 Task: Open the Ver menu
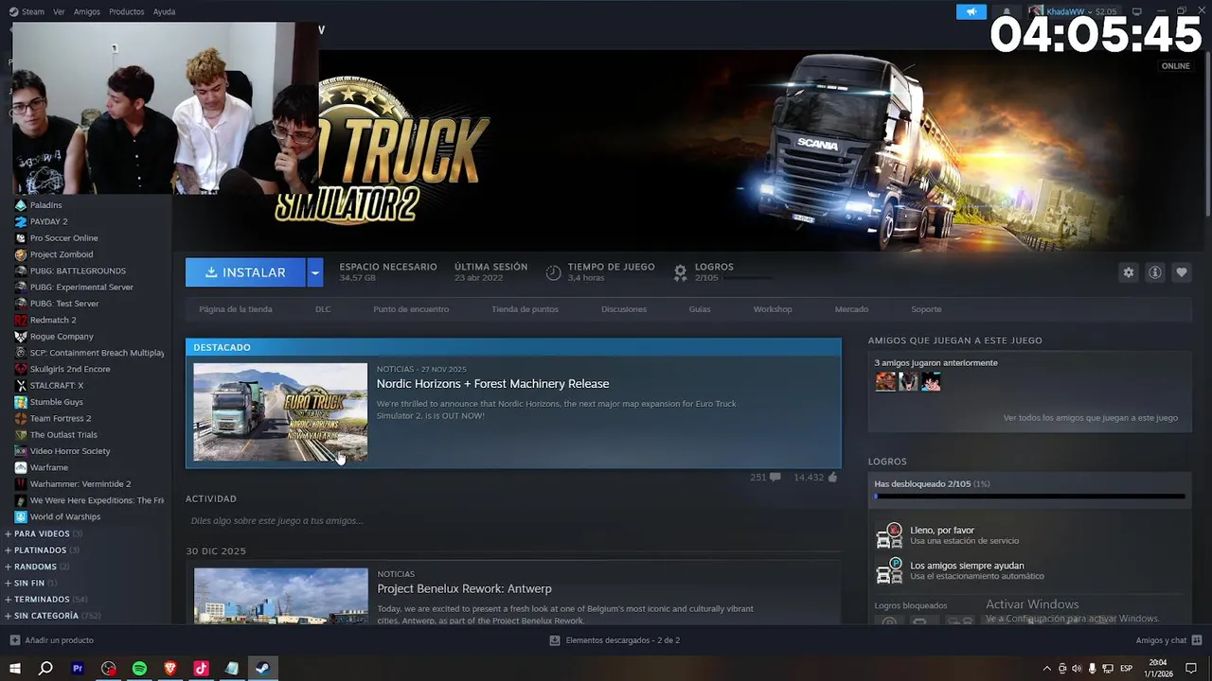tap(59, 11)
